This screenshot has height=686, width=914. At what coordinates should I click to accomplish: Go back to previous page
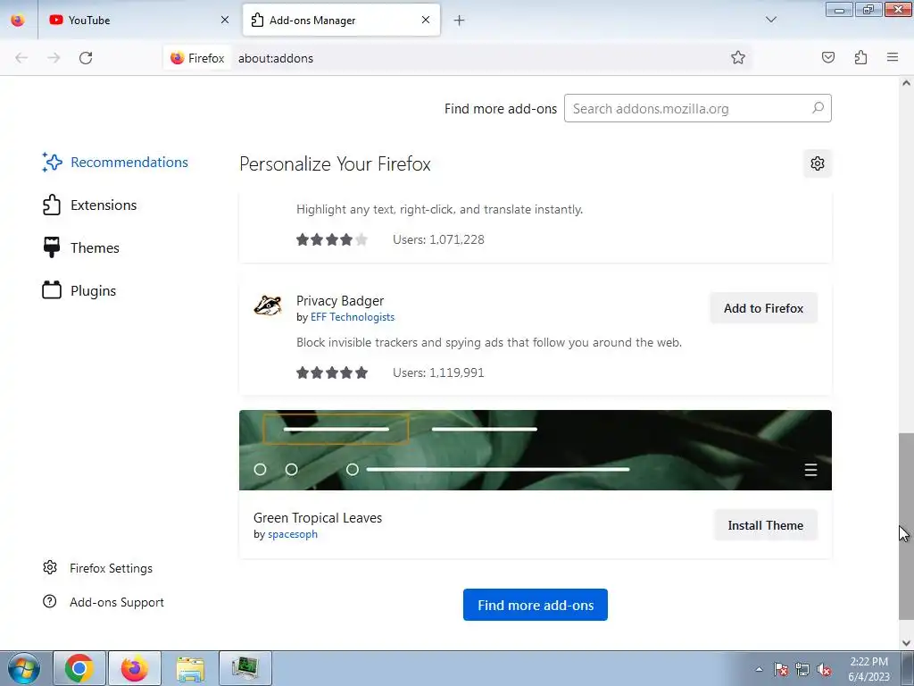click(21, 58)
